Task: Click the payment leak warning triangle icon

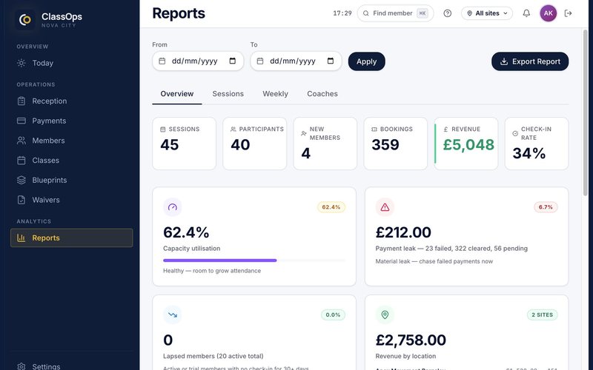Action: click(x=385, y=207)
